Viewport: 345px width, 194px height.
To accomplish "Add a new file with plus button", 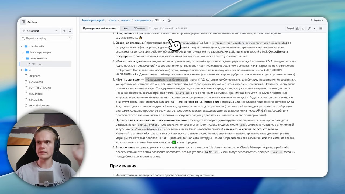I will coord(64,31).
